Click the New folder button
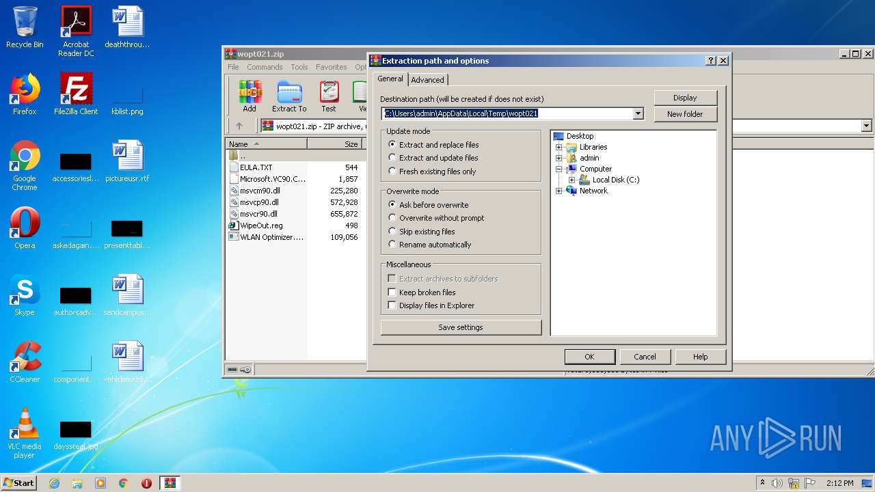Viewport: 875px width, 492px height. point(685,114)
